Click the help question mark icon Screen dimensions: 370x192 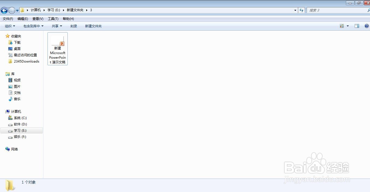pos(367,26)
